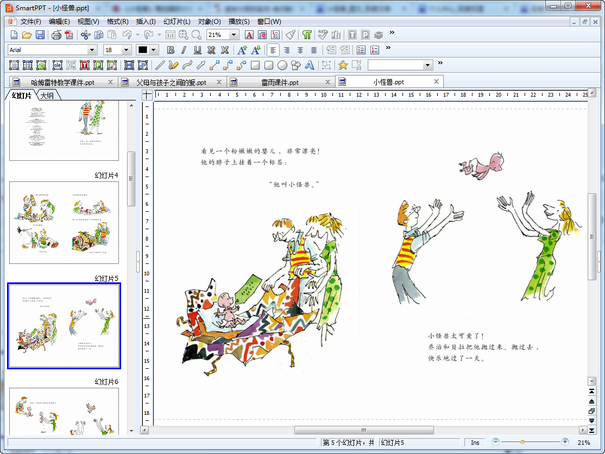This screenshot has height=454, width=605.
Task: Toggle the numbered list
Action: 375,50
